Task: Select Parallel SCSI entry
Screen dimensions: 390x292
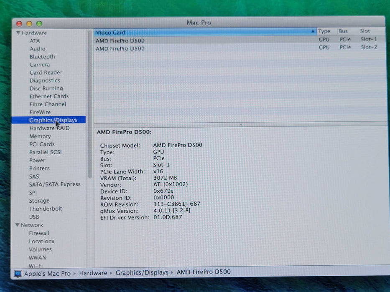Action: [45, 152]
